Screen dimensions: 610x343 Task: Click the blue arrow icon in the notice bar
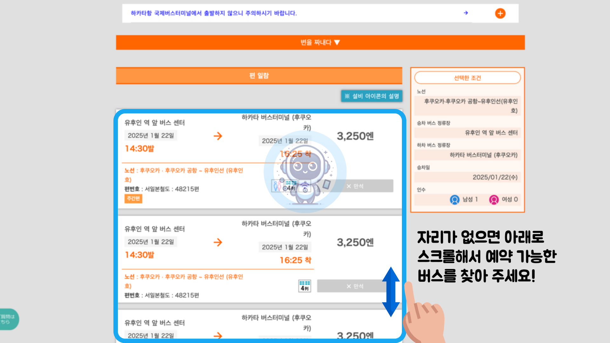466,13
